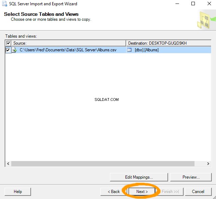Click the flat file source icon beside Albums.csv
216x199 pixels.
coord(14,50)
